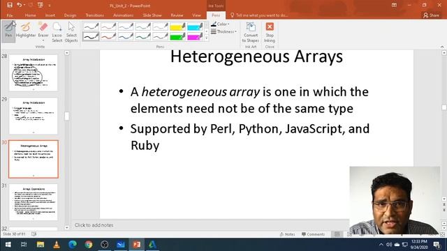Open the Slide Show tab
The image size is (447, 251).
152,15
